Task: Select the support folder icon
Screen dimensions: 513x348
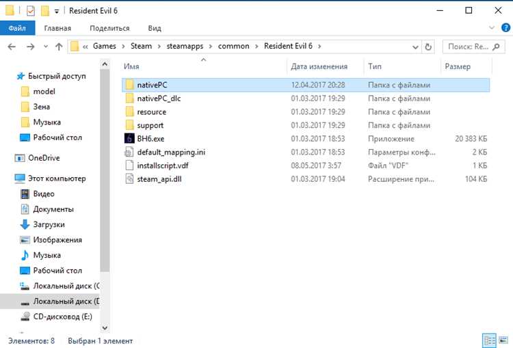Action: click(129, 125)
